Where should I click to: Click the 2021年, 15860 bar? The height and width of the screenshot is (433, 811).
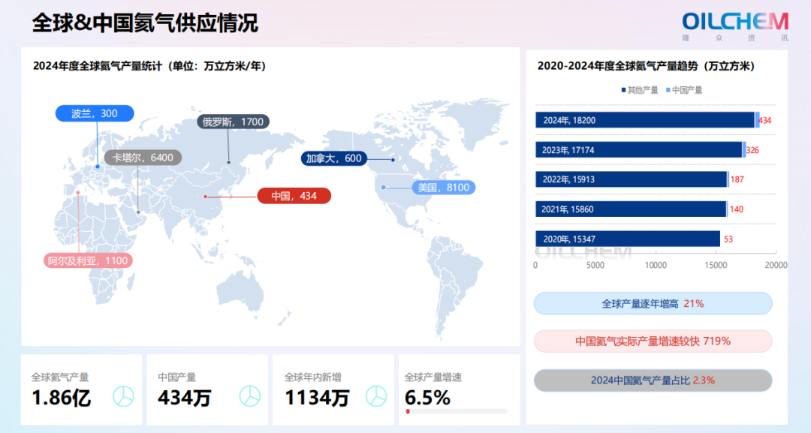[631, 209]
